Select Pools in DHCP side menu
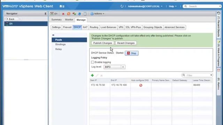This screenshot has width=223, height=125. click(x=69, y=40)
